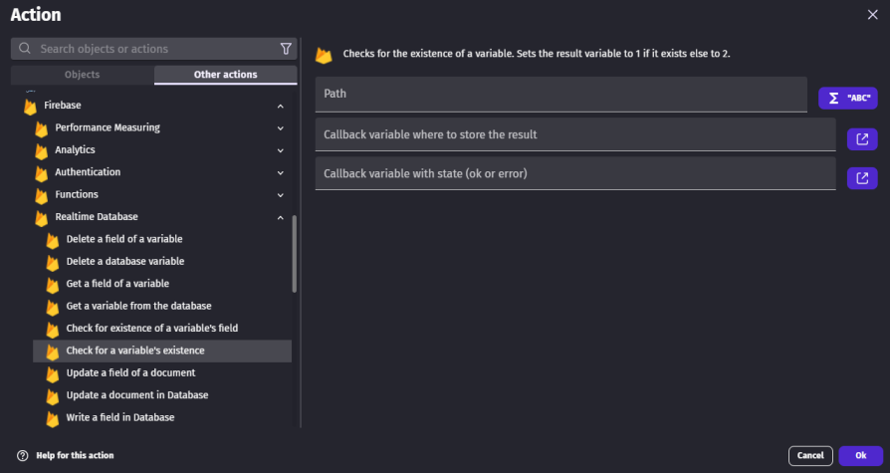This screenshot has height=473, width=890.
Task: Click Callback variable where to store the result field
Action: (575, 134)
